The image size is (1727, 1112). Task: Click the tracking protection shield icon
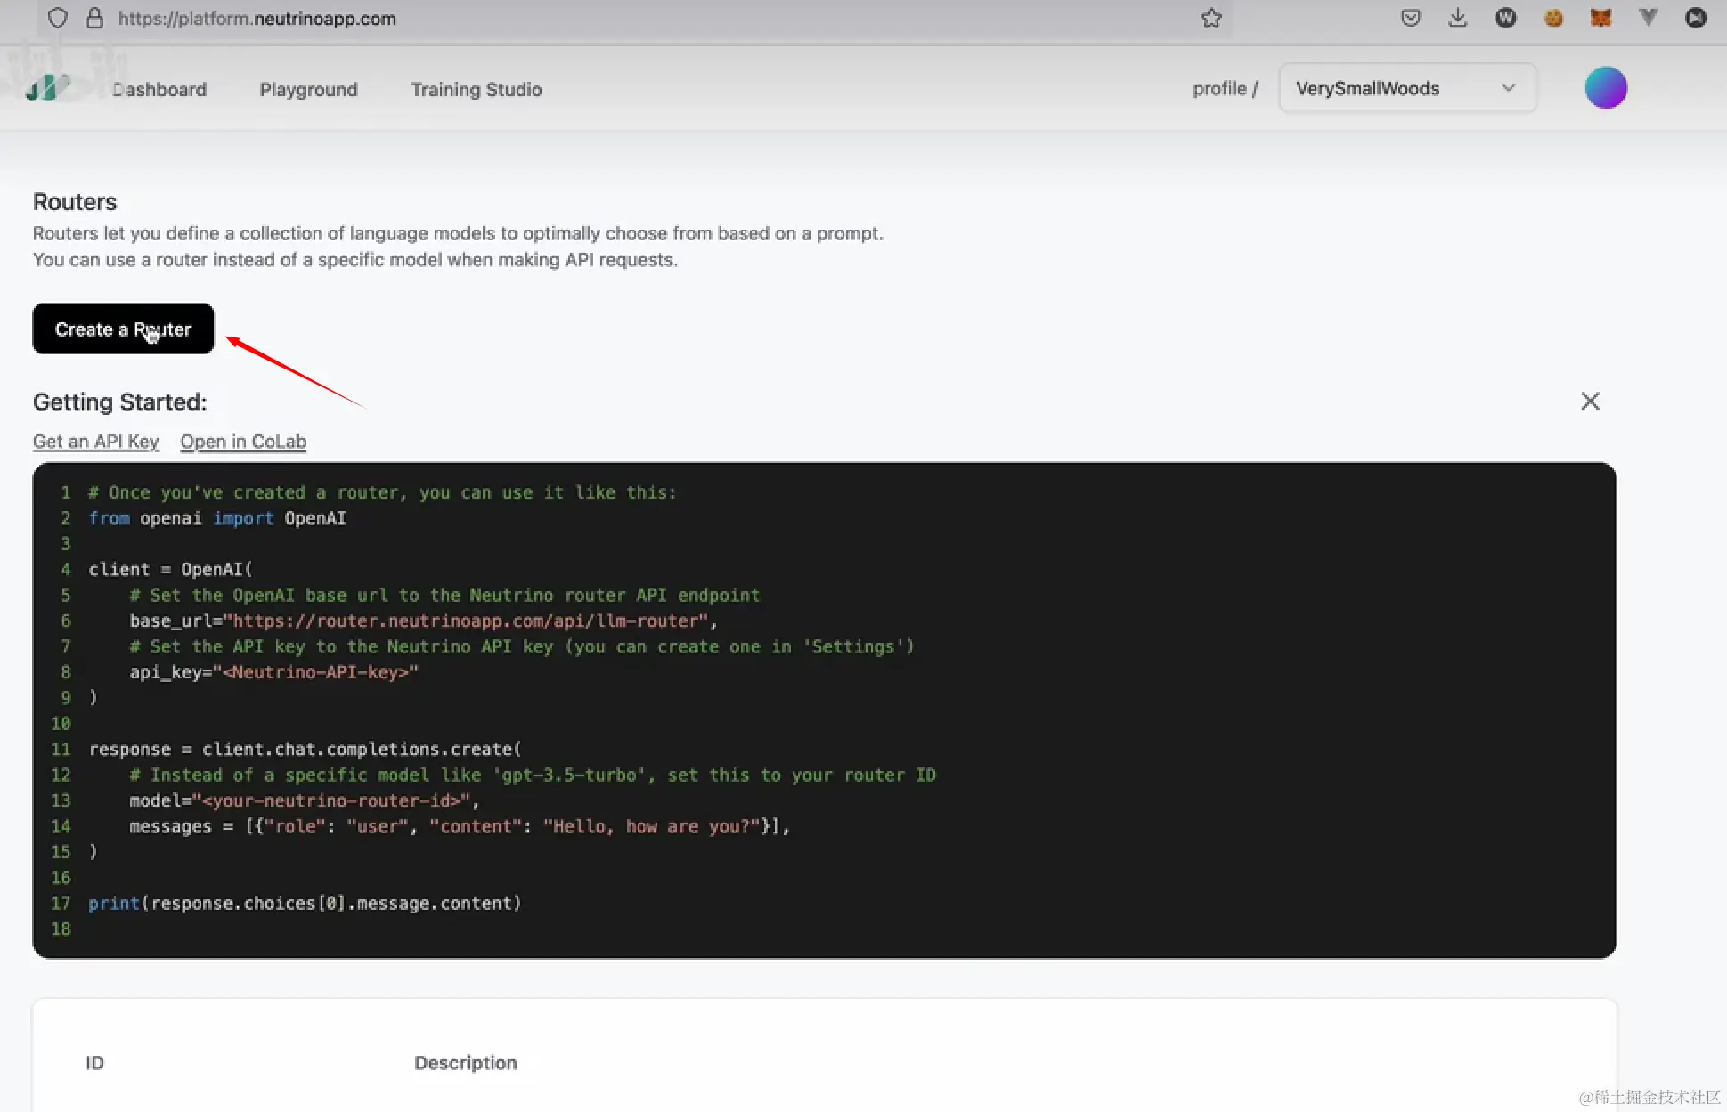point(58,18)
